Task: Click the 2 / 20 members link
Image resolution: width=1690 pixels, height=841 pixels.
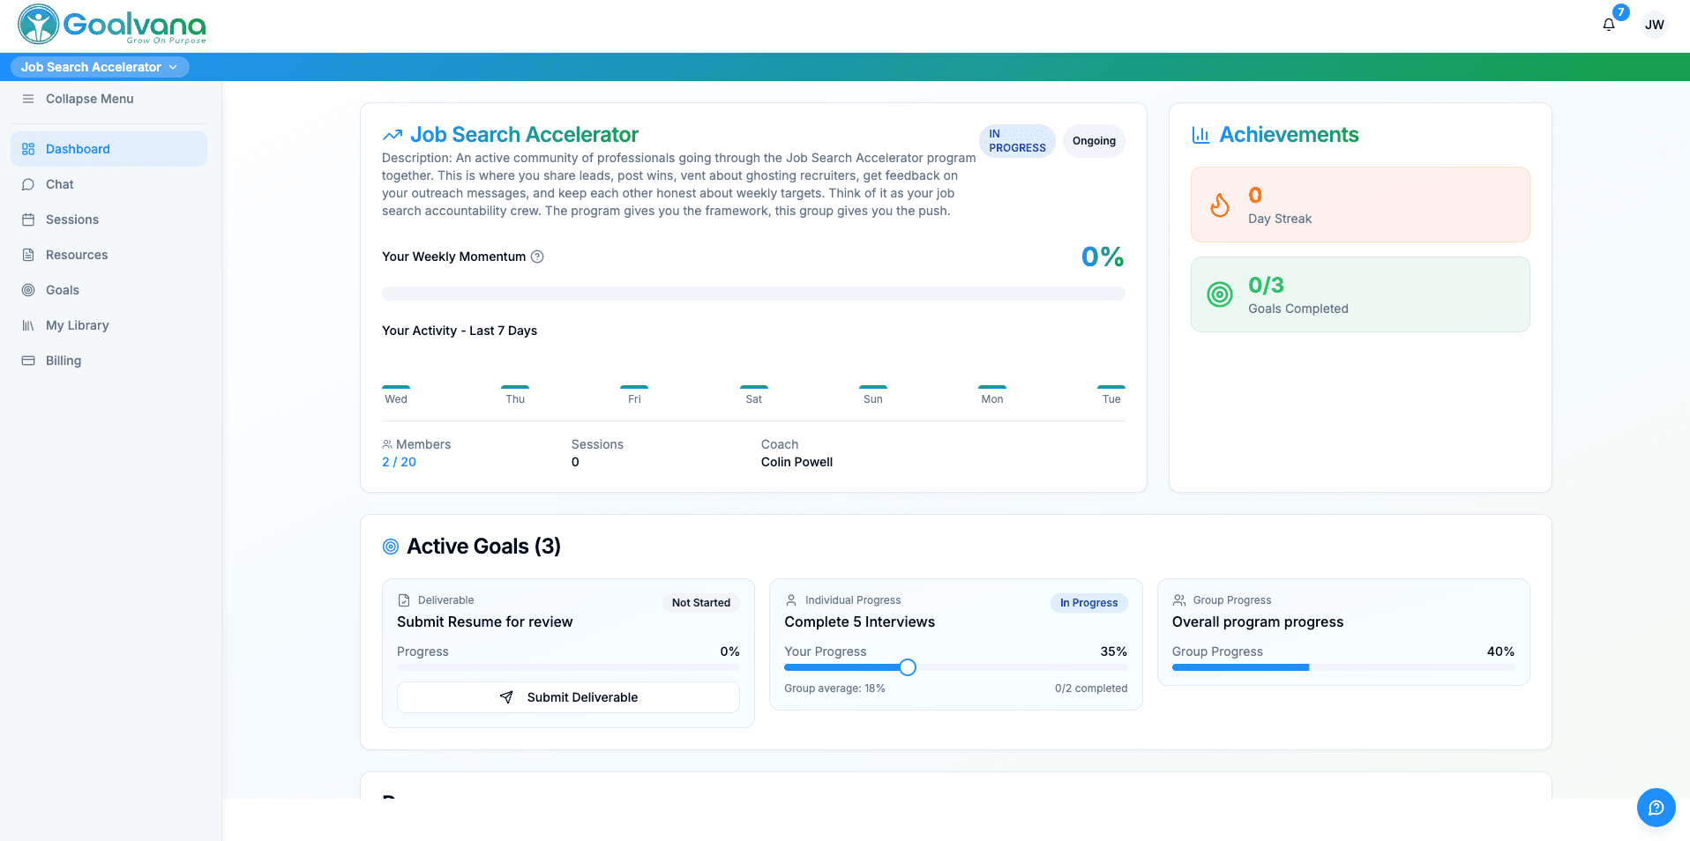Action: [399, 462]
